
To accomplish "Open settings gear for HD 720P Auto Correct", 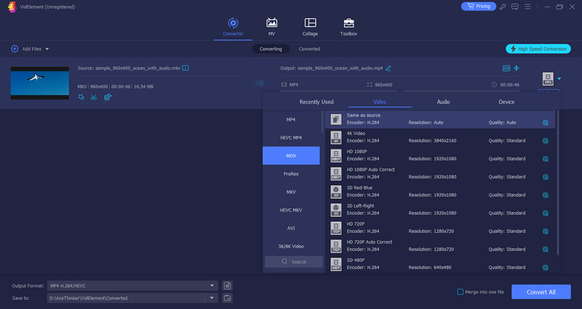I will click(545, 250).
